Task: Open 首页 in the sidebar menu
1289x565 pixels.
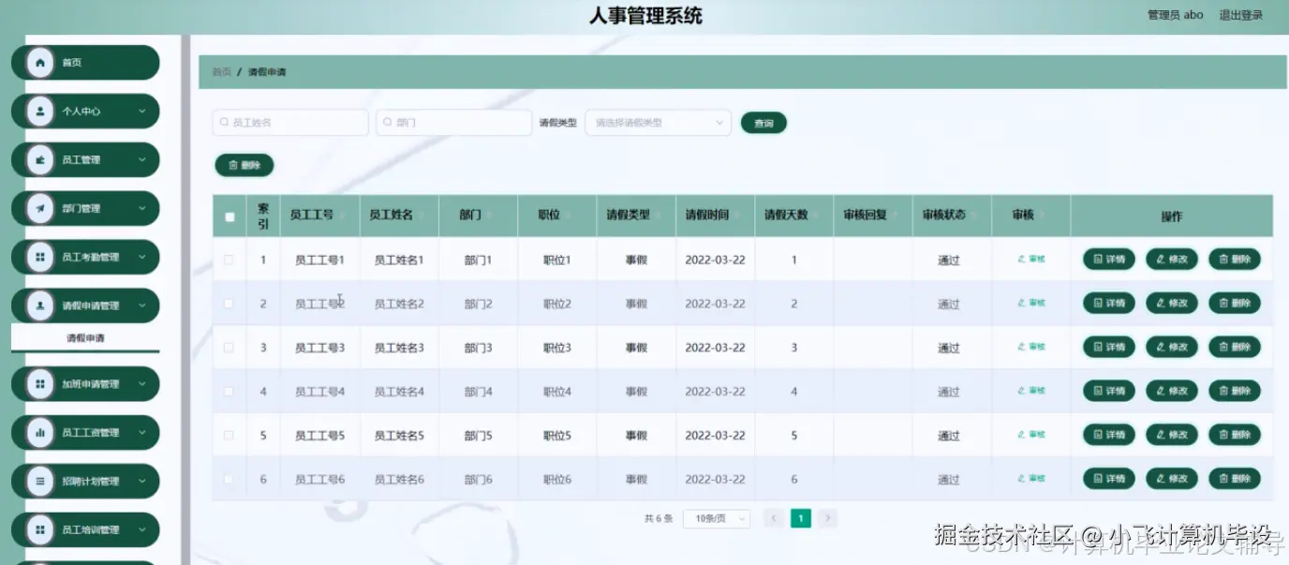Action: (x=85, y=63)
